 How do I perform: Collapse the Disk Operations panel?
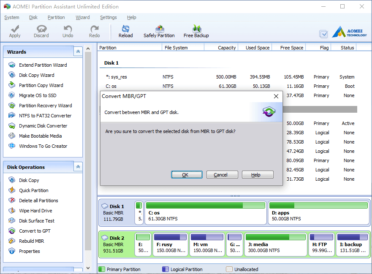pyautogui.click(x=78, y=166)
